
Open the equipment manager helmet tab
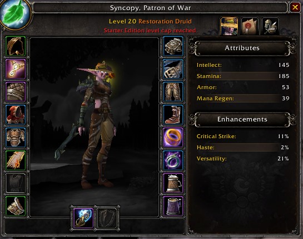[270, 26]
